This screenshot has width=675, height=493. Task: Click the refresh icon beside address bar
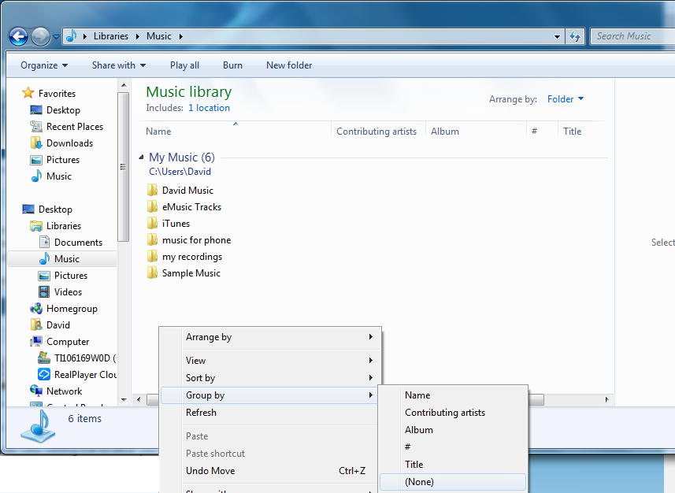(575, 36)
